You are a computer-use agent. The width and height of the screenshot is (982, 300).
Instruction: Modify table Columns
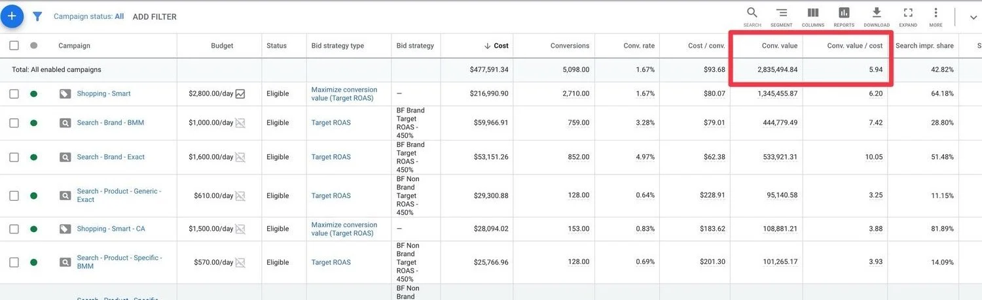[812, 16]
